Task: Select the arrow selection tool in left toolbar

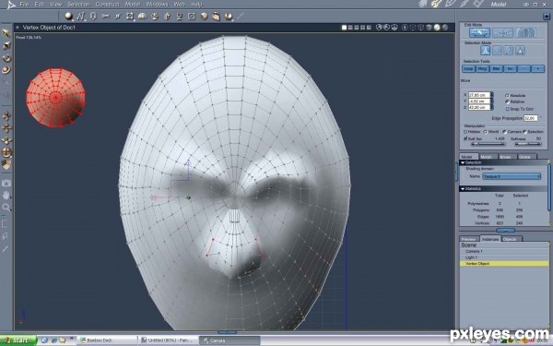Action: pyautogui.click(x=6, y=33)
